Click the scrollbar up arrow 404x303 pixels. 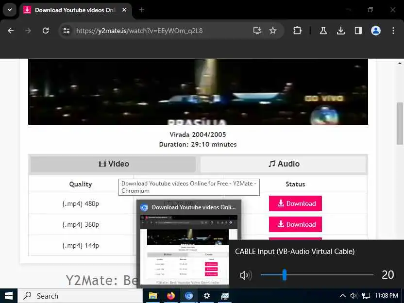click(x=400, y=63)
